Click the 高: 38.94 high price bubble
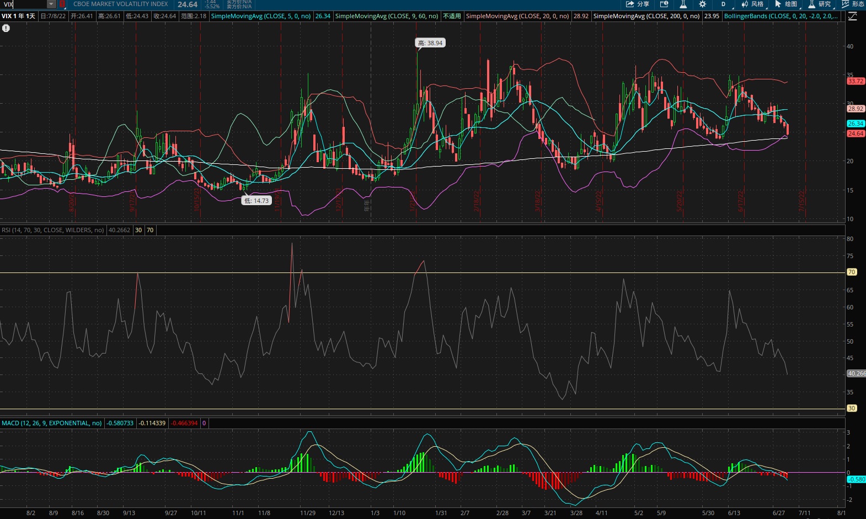866x519 pixels. click(430, 43)
